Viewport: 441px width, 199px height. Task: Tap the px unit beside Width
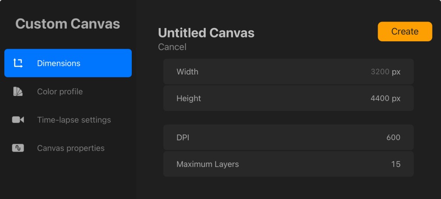pyautogui.click(x=396, y=72)
